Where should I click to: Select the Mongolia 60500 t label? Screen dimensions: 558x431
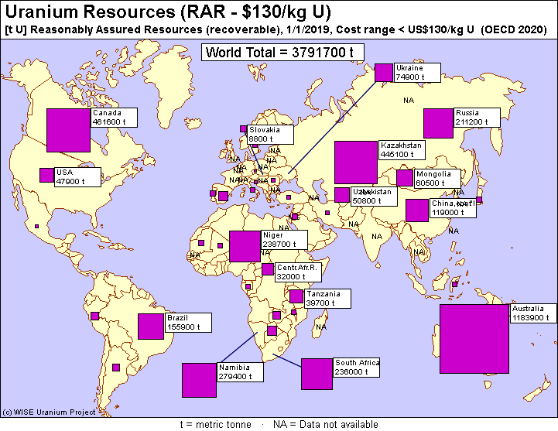437,179
